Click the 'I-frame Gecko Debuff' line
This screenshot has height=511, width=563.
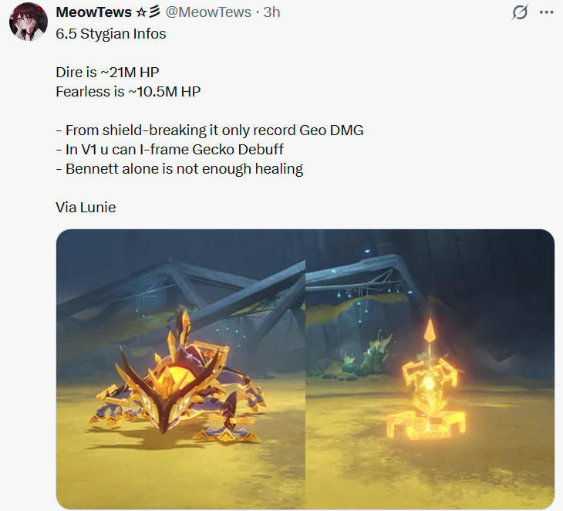pos(170,150)
